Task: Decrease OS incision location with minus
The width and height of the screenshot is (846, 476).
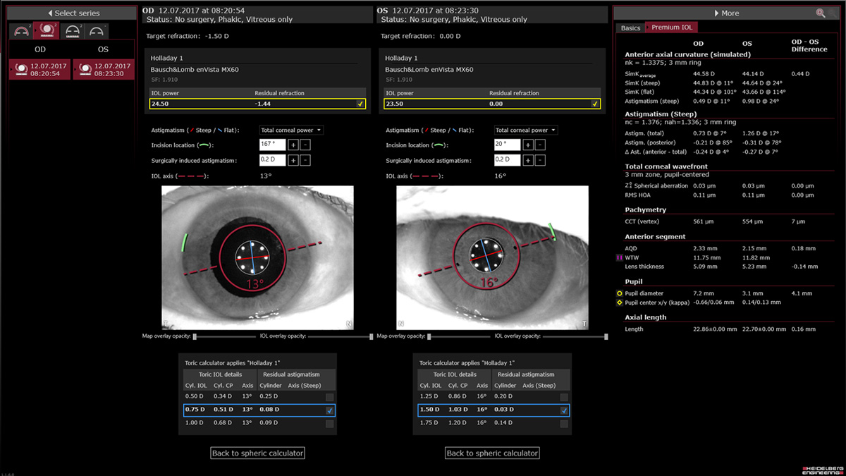Action: pyautogui.click(x=539, y=145)
